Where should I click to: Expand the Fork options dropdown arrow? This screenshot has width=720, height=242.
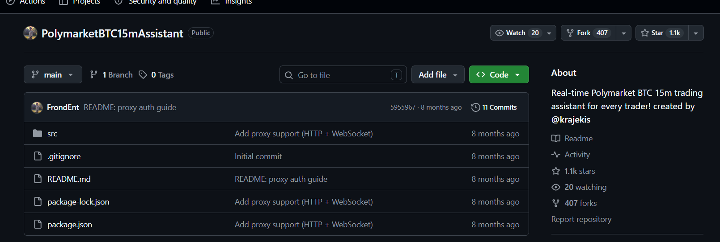(x=624, y=33)
